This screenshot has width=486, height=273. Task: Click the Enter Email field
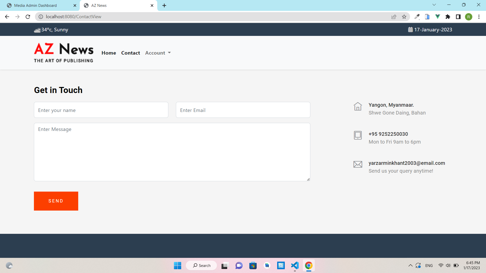click(x=243, y=110)
